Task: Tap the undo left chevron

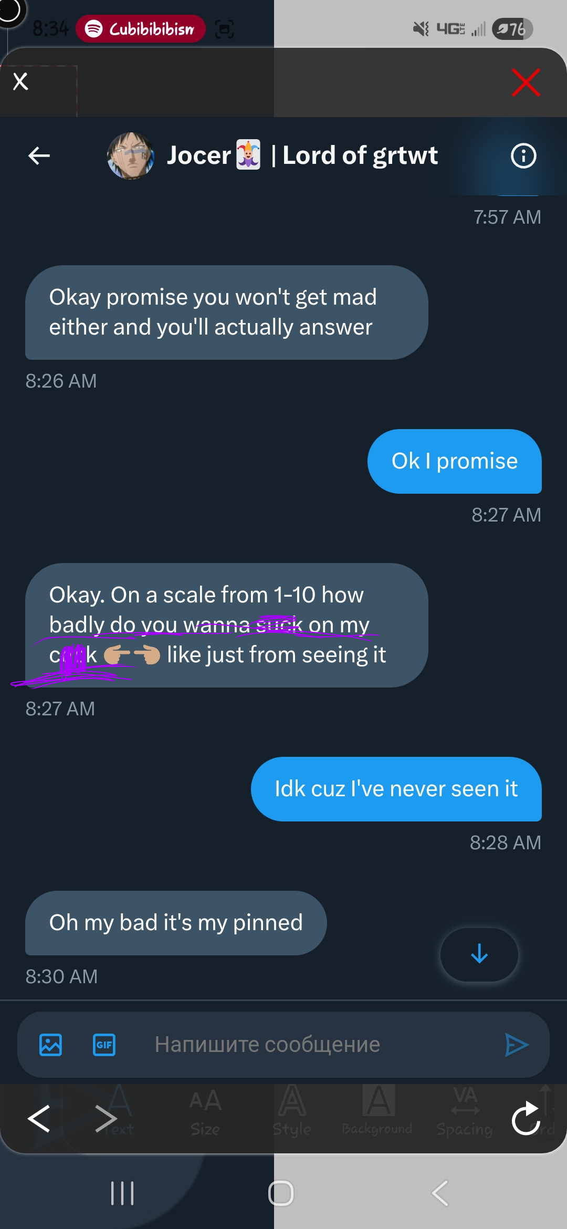Action: [39, 1118]
